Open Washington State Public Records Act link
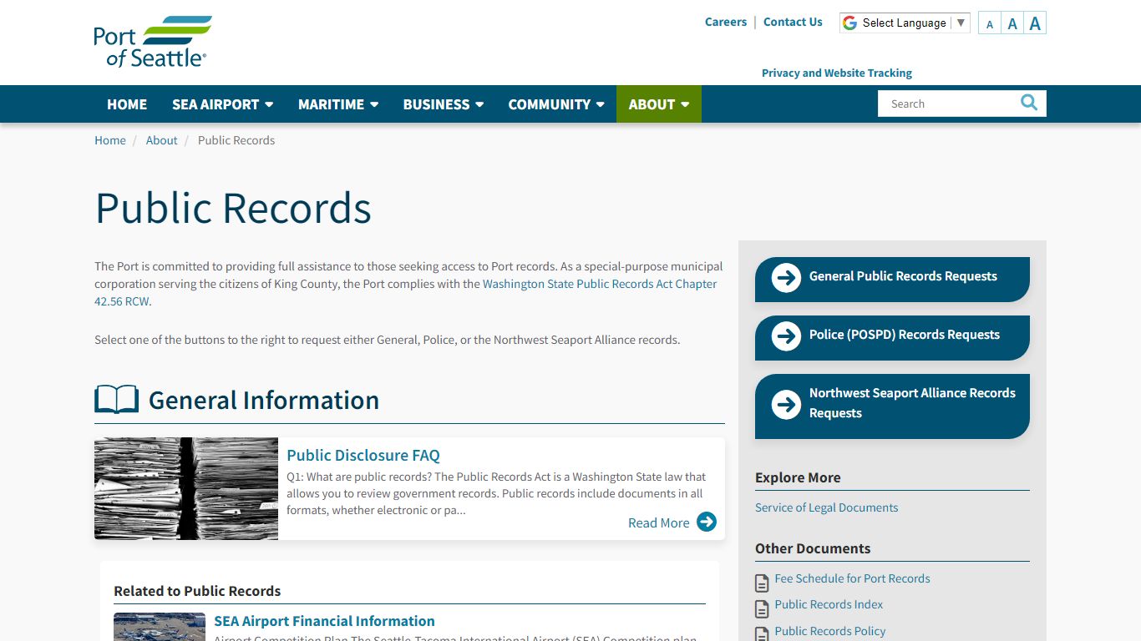The height and width of the screenshot is (641, 1141). pos(600,284)
